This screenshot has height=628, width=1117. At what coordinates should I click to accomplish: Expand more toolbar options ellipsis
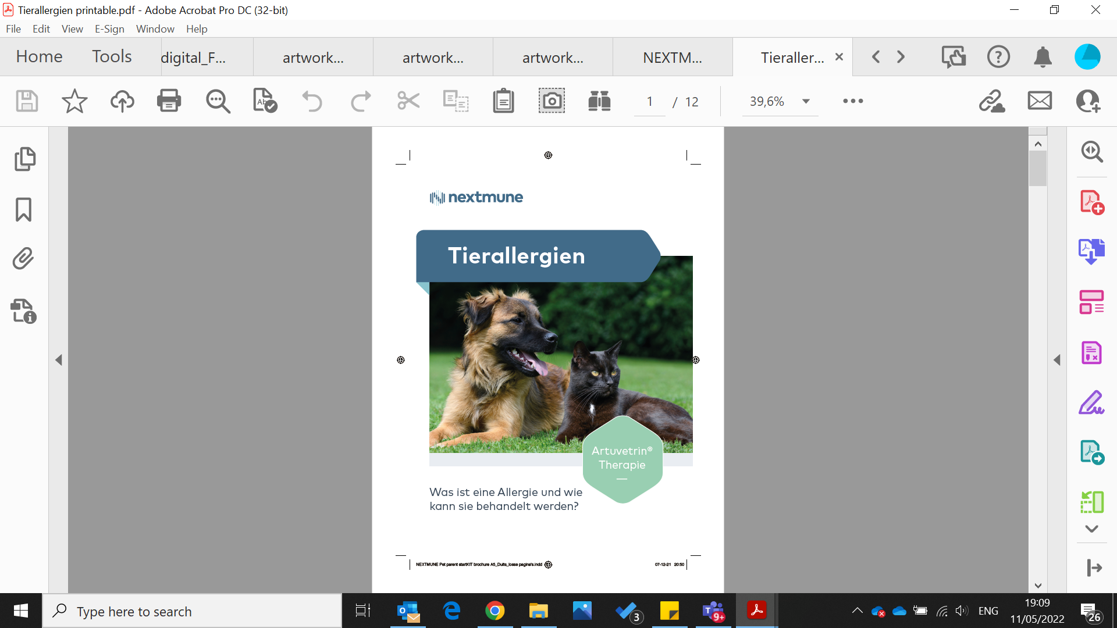[x=853, y=101]
